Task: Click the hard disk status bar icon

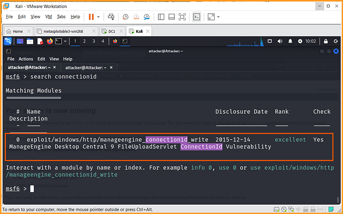Action: click(276, 210)
